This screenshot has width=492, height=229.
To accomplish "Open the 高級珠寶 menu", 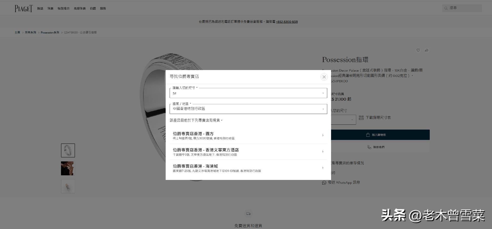I will (x=80, y=8).
